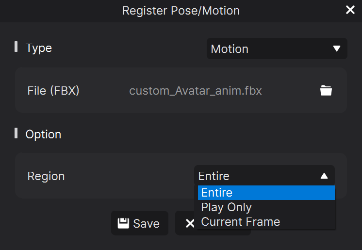Open the folder browse icon for FBX file
Image resolution: width=362 pixels, height=250 pixels.
(x=326, y=90)
